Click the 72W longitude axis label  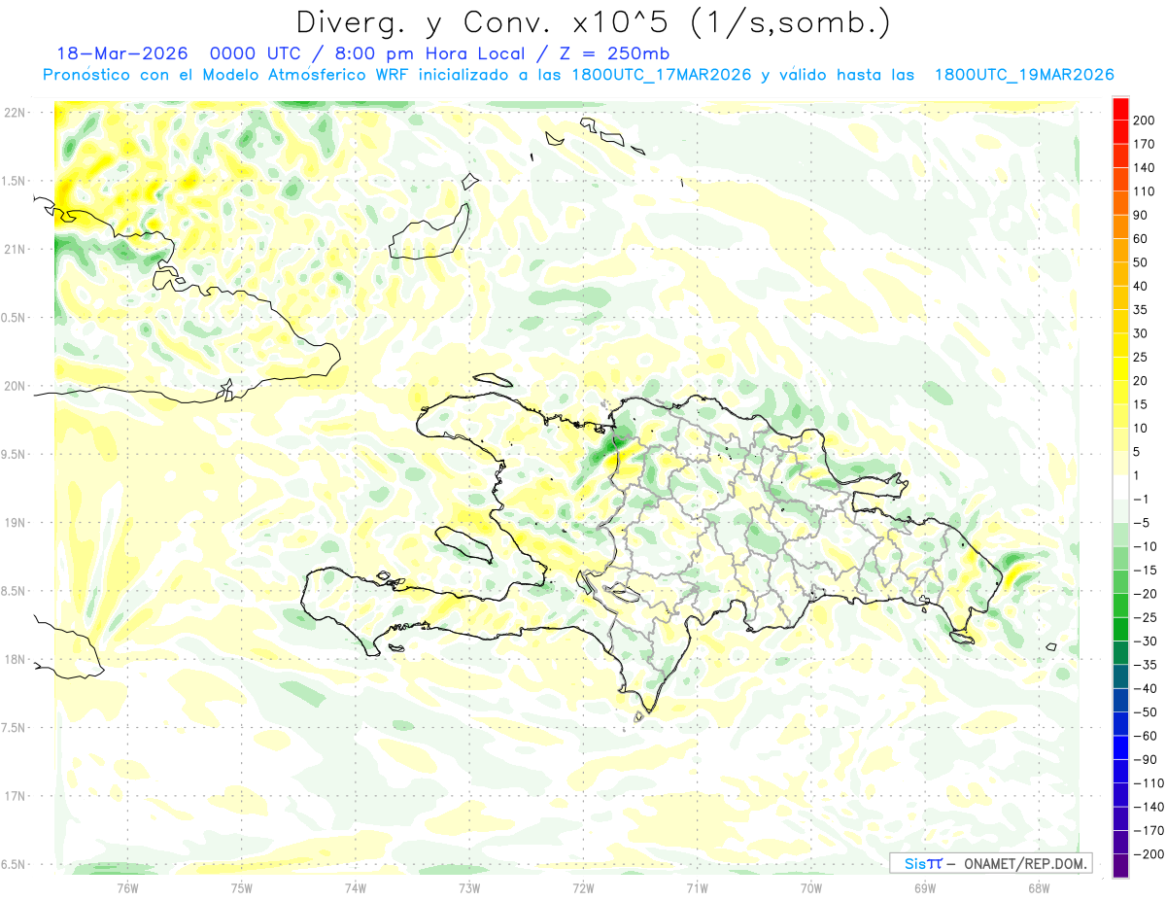coord(583,887)
